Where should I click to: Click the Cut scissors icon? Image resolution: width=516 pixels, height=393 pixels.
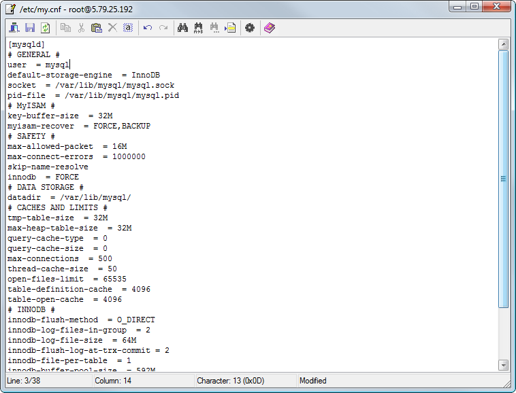(81, 28)
